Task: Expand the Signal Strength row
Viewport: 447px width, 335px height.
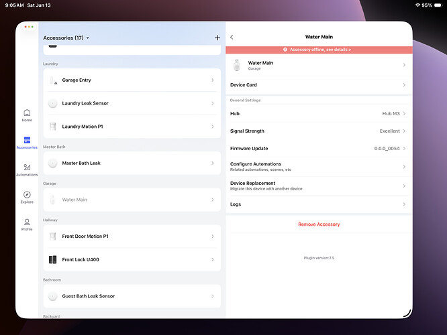Action: point(319,131)
